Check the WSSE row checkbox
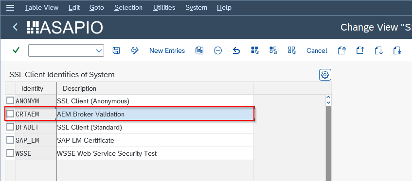Viewport: 412px width, 181px height. click(x=10, y=153)
